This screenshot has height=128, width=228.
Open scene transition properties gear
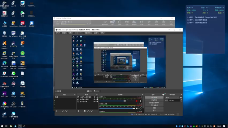pos(181,98)
